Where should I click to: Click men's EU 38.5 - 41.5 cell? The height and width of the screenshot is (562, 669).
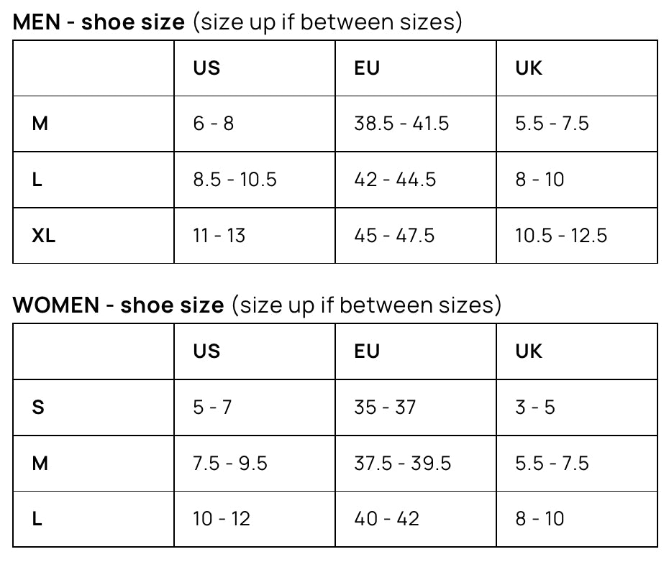(x=401, y=124)
